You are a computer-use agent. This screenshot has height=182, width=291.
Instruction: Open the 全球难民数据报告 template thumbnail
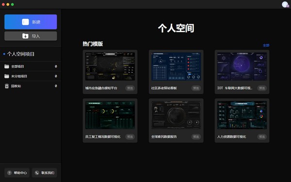pyautogui.click(x=176, y=115)
